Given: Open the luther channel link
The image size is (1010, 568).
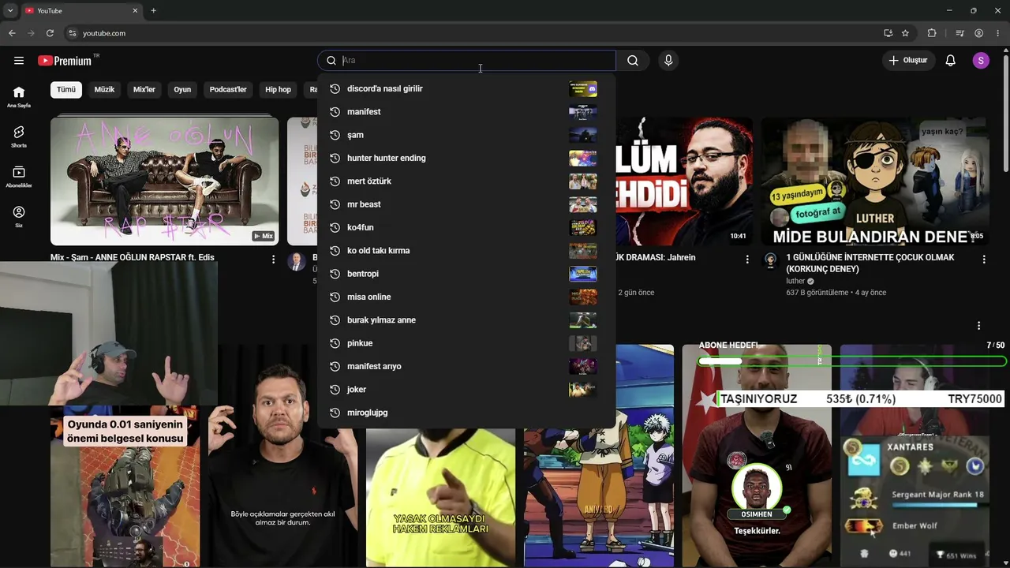Looking at the screenshot, I should [795, 281].
